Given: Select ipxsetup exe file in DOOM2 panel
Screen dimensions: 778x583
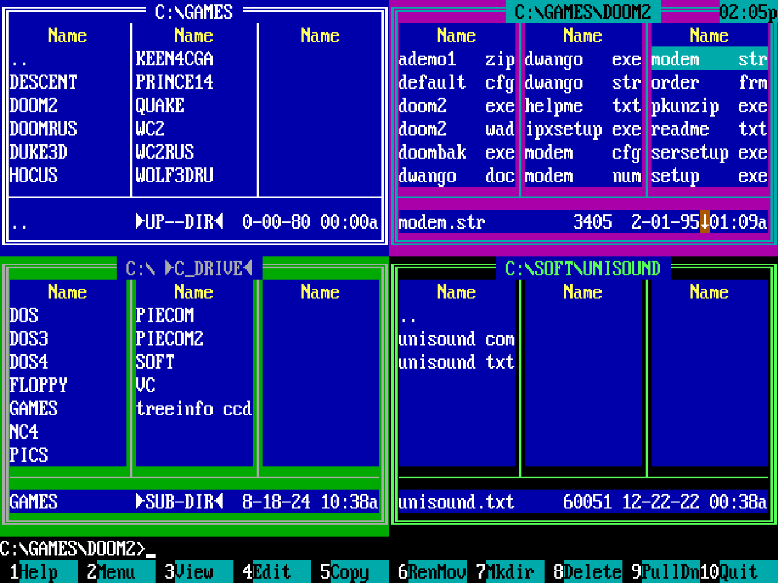Looking at the screenshot, I should [583, 128].
